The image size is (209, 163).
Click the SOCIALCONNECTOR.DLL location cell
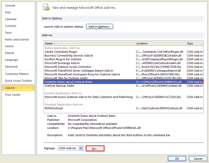[159, 67]
